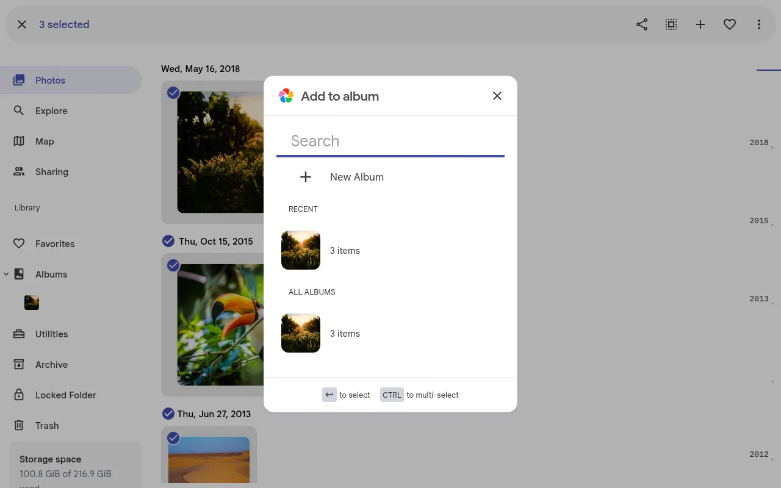Favorite the selected photos with the heart icon
The height and width of the screenshot is (488, 781).
tap(730, 24)
